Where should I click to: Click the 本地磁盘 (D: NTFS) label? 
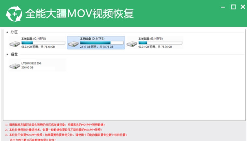[x=92, y=39]
